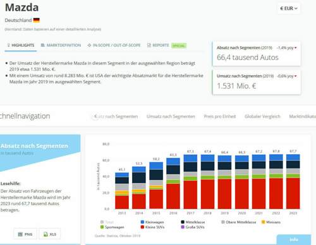Click the left-arrow scroll icon in Schnellnavigation

95,116
